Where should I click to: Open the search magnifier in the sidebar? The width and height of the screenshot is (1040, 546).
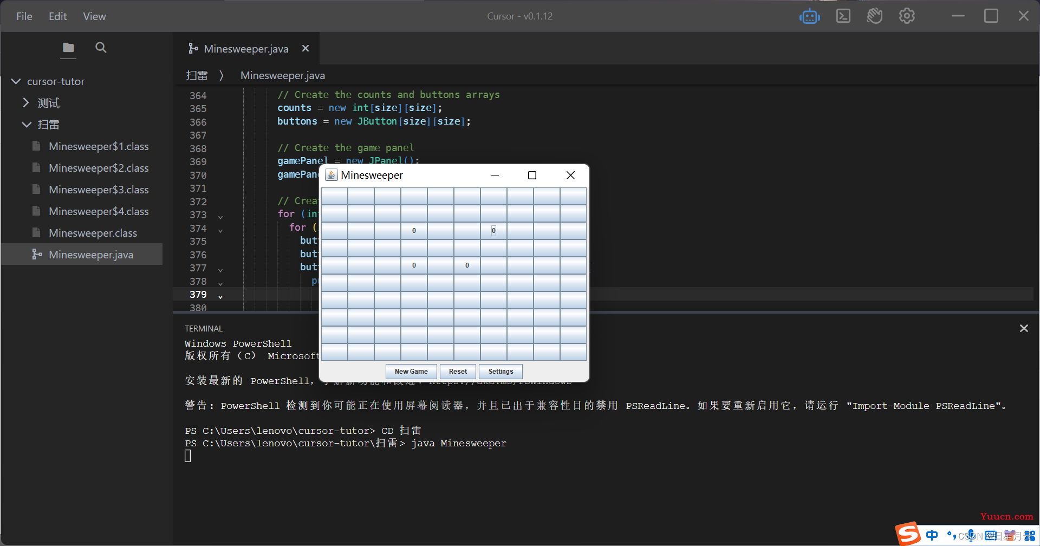click(101, 48)
